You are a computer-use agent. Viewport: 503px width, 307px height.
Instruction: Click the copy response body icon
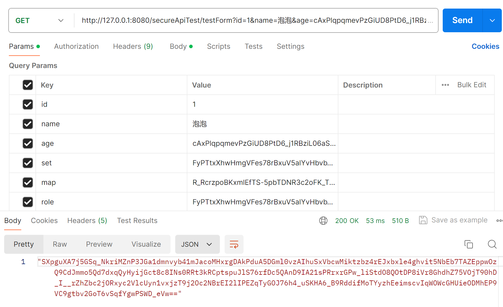coord(468,244)
